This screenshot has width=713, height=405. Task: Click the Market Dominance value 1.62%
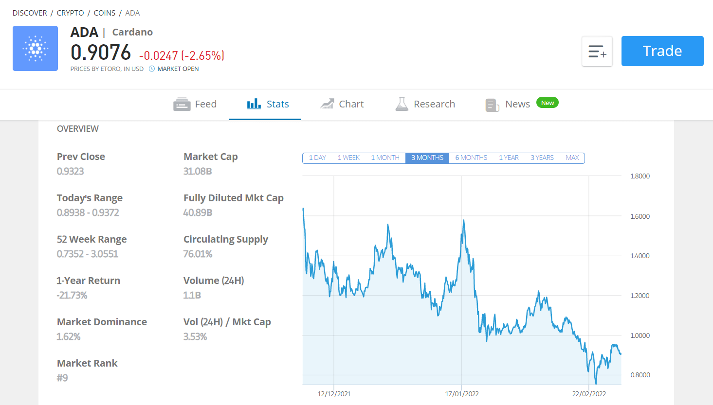coord(69,336)
